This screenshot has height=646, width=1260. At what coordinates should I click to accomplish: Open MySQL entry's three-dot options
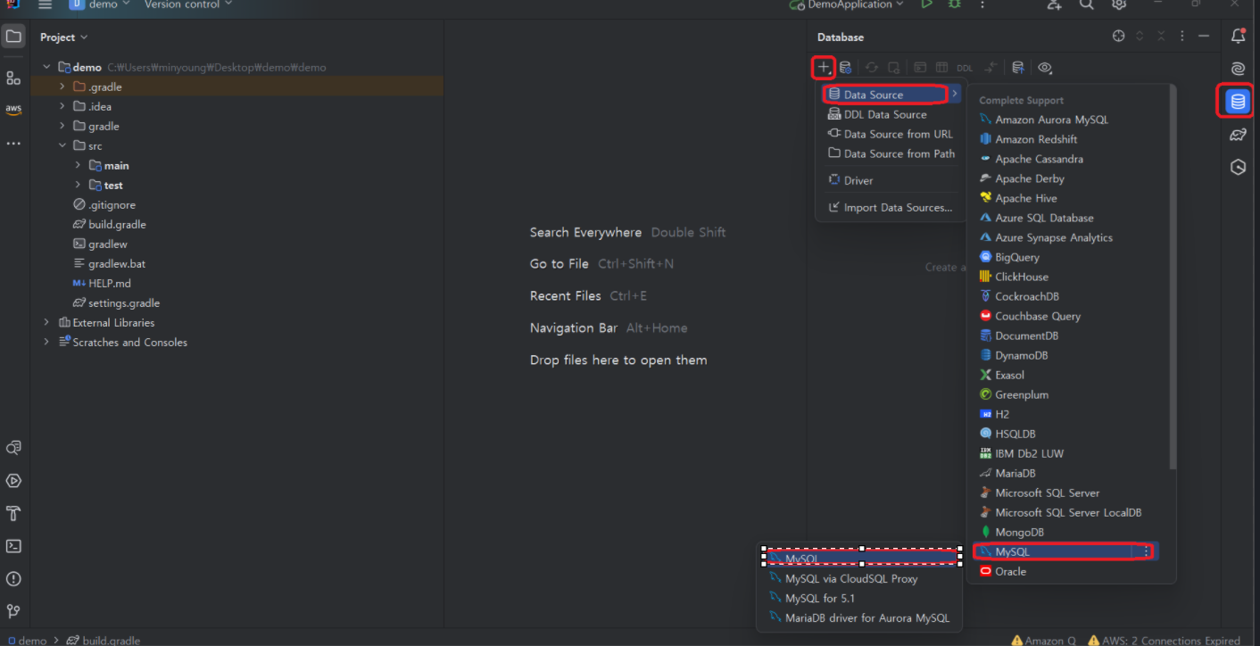(1146, 551)
